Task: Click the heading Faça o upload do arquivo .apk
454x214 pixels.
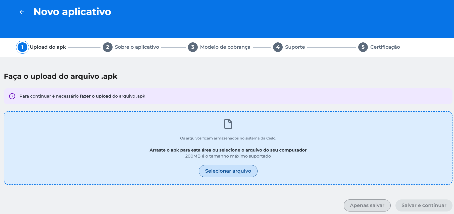Action: [61, 76]
